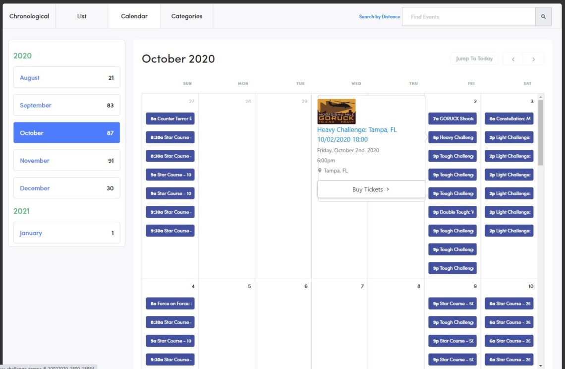Click the Mogadishu Mile GORUCK event thumbnail

coord(337,112)
